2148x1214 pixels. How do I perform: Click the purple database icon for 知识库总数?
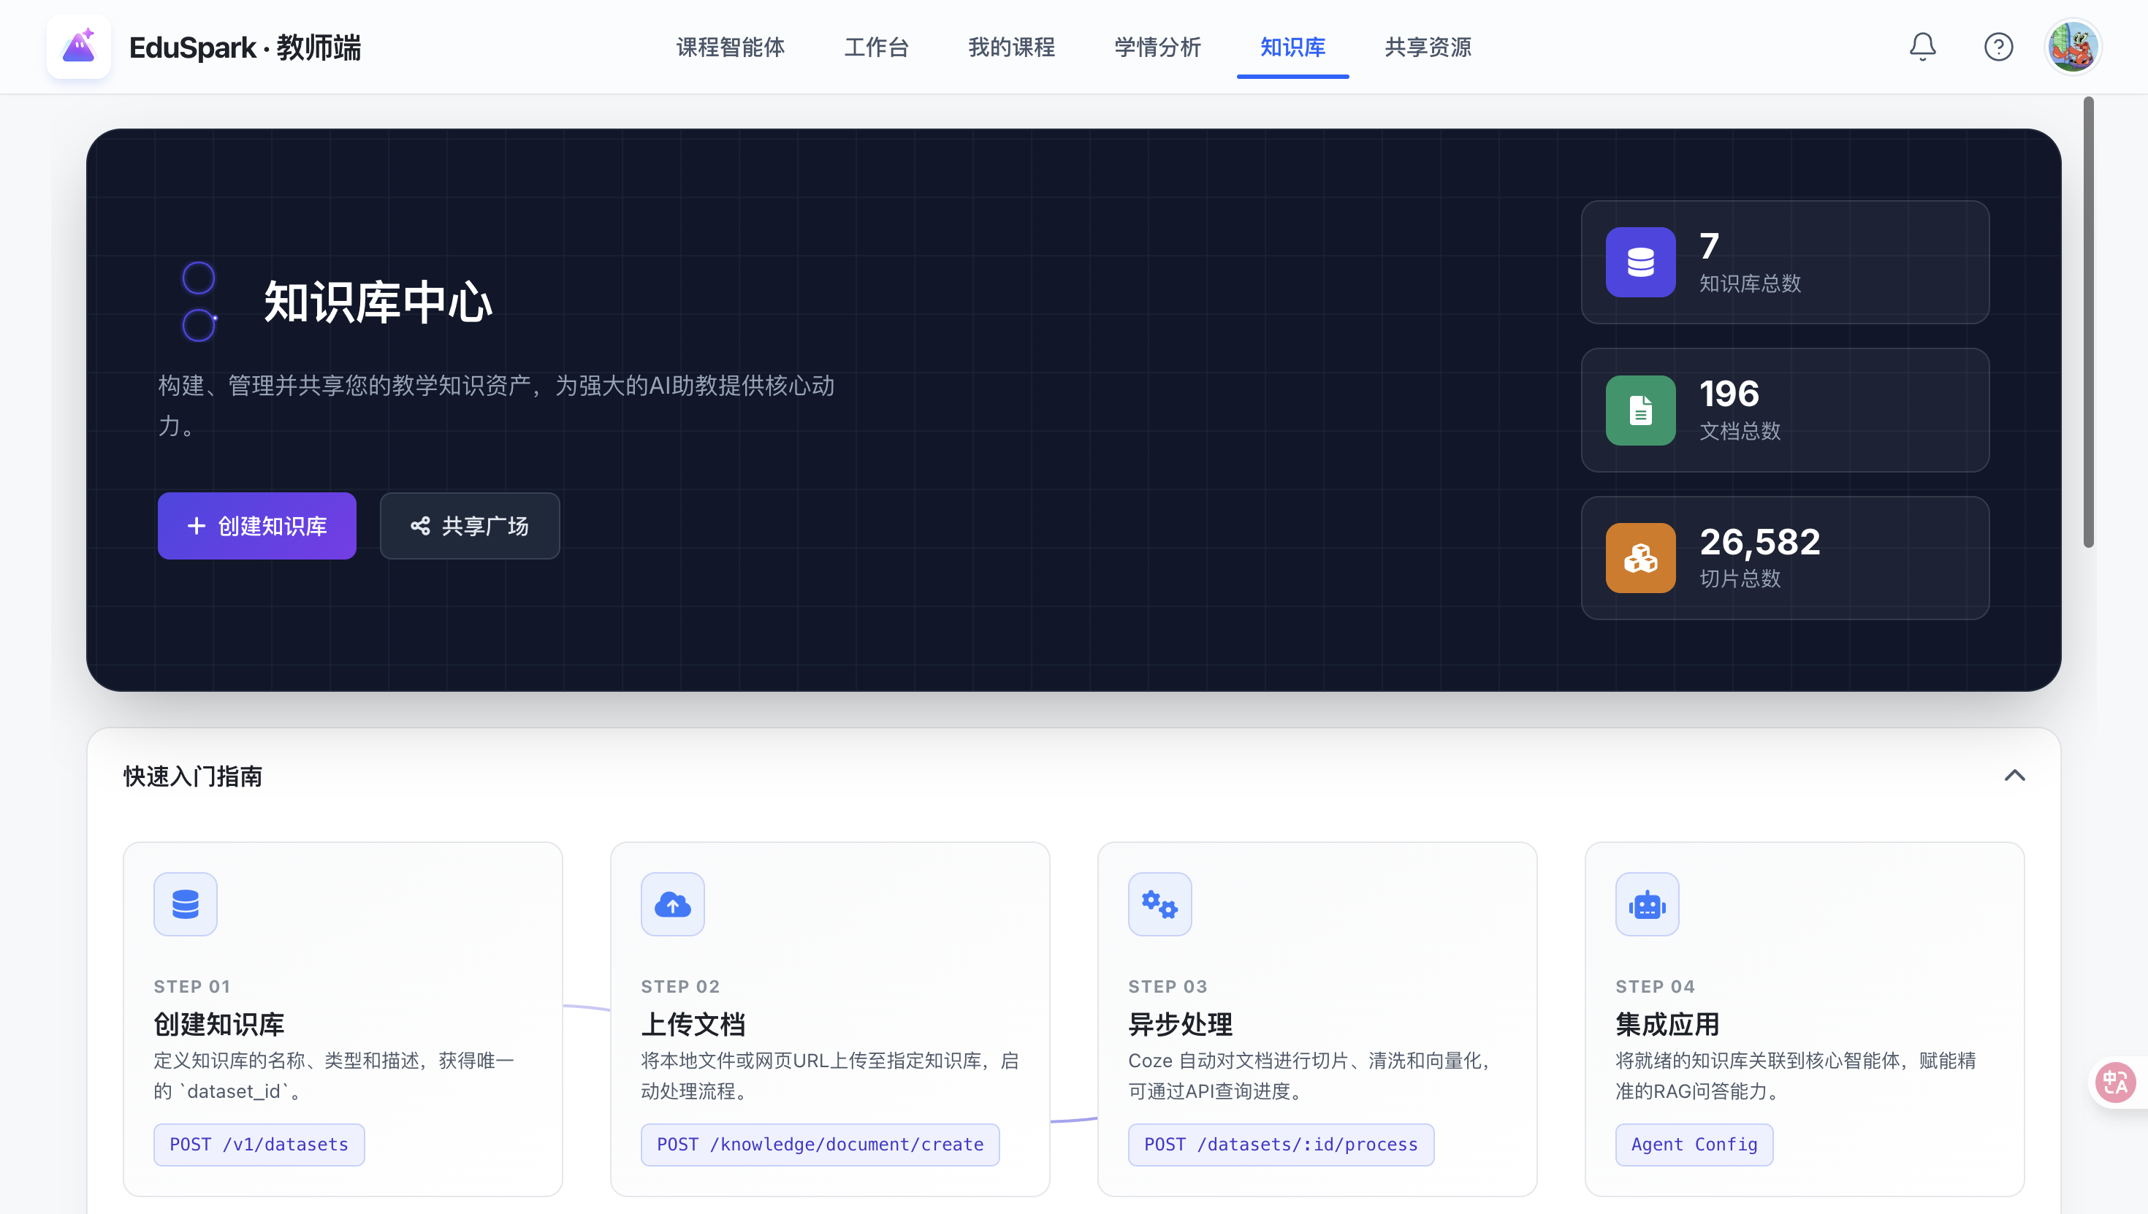point(1640,261)
